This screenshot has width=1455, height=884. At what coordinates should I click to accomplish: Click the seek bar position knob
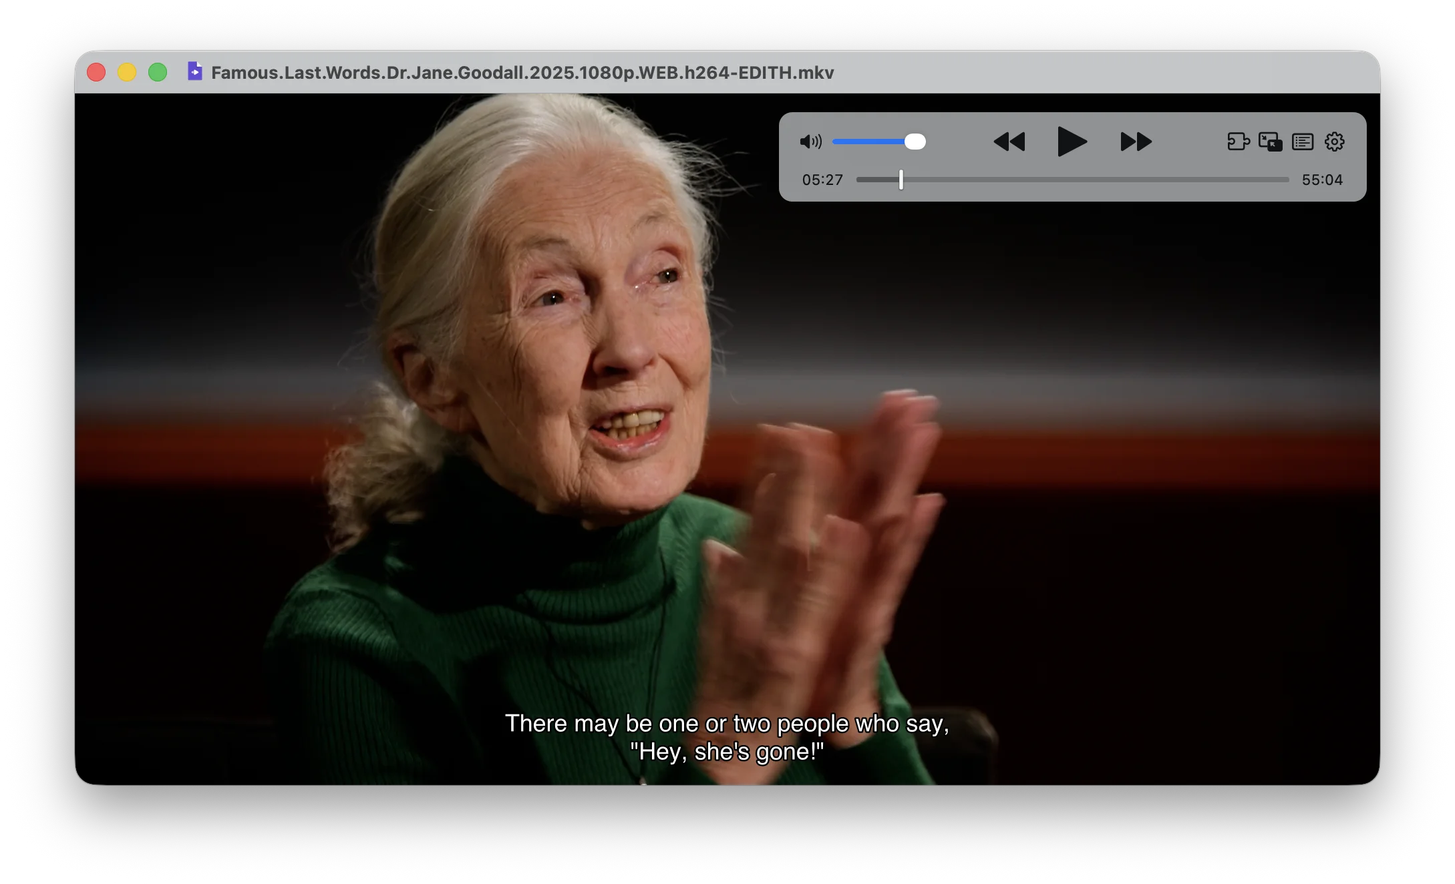click(901, 180)
